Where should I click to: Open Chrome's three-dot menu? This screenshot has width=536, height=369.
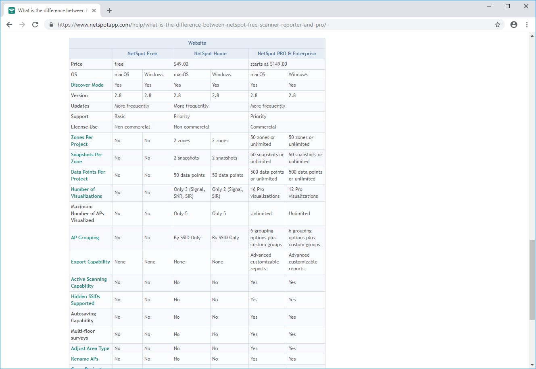click(527, 25)
